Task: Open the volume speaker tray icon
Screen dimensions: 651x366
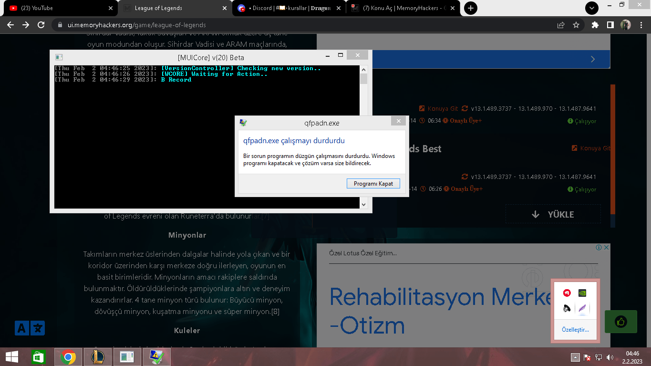Action: [610, 357]
